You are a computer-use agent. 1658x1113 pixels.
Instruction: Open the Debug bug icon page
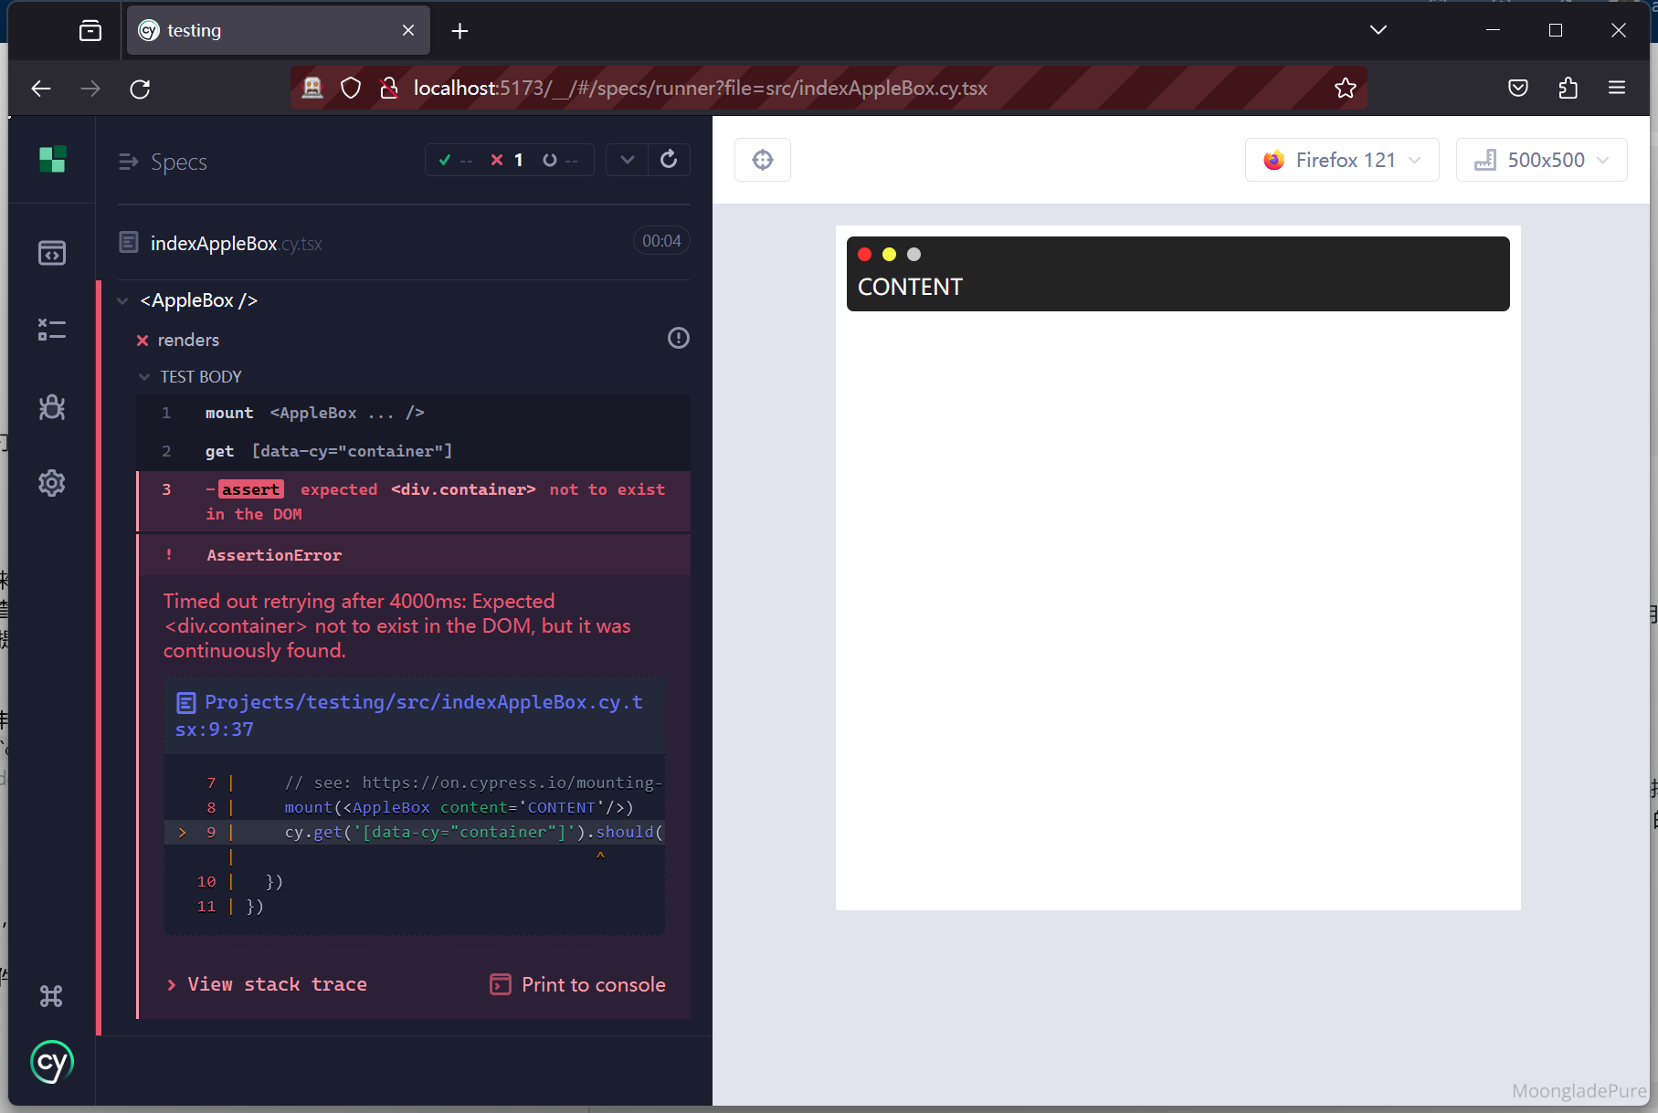52,406
